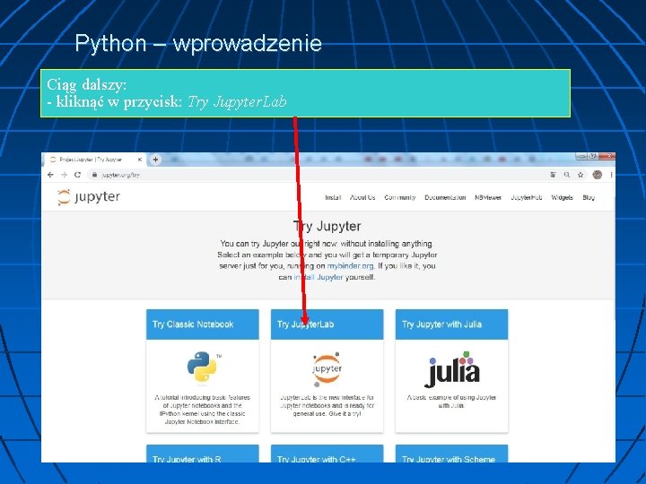Click the Jupyter logo in the JupyterLab card
The image size is (646, 484).
pos(327,368)
